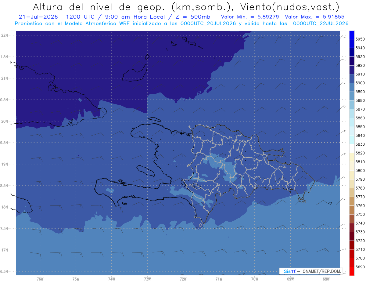366x283 pixels.
Task: Click the 5900–5910 colorbar swatch
Action: coord(352,78)
